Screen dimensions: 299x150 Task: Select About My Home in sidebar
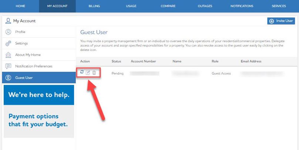(28, 55)
